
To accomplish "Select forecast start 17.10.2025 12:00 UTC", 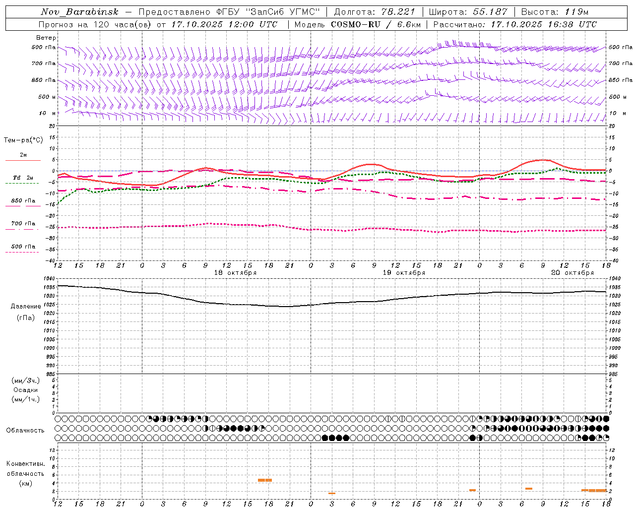I will pyautogui.click(x=225, y=24).
